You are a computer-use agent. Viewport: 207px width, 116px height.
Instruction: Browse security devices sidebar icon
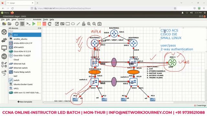[4, 56]
